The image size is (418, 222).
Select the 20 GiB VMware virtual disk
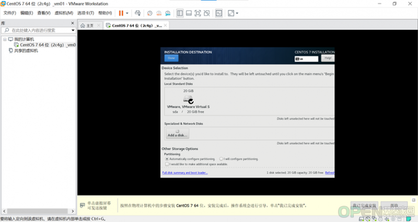(188, 101)
